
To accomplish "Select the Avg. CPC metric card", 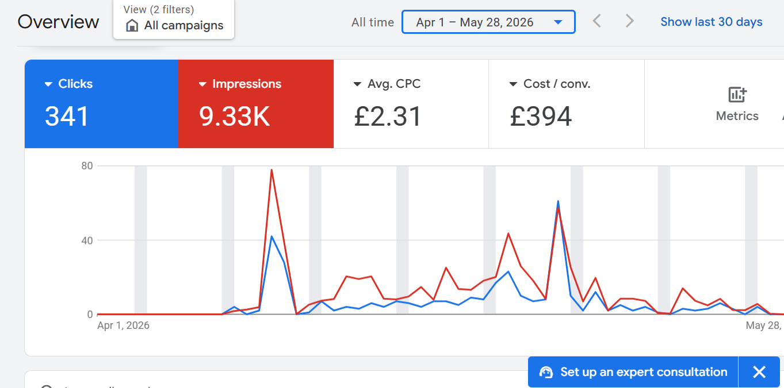I will pos(411,104).
